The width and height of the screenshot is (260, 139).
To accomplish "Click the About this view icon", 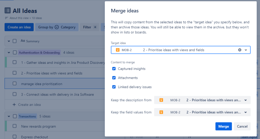I will (x=6, y=18).
